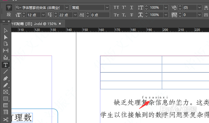The width and height of the screenshot is (209, 123).
Task: Select the Selection tool arrow
Action: coord(6,31)
